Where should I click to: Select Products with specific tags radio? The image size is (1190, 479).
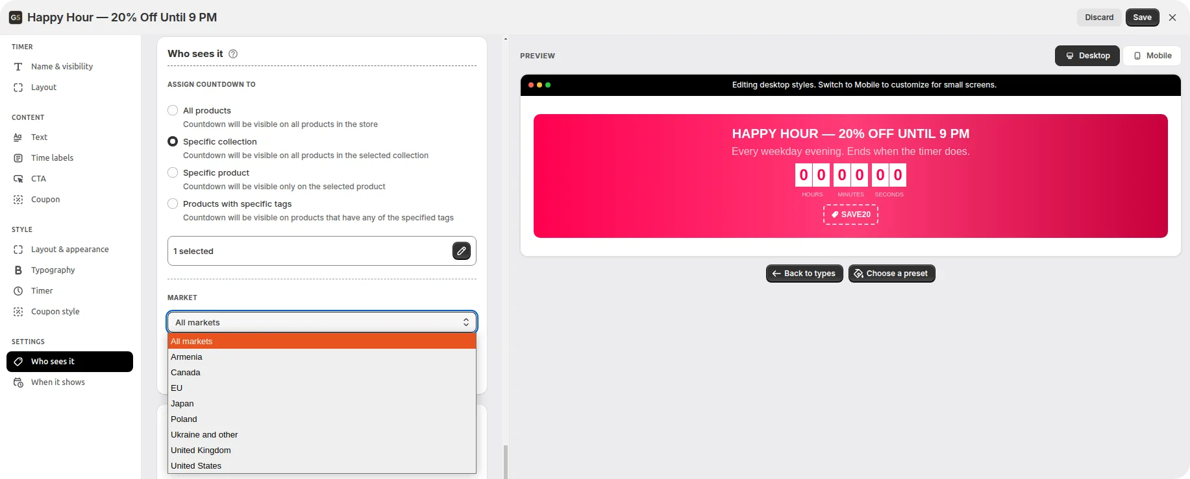173,204
